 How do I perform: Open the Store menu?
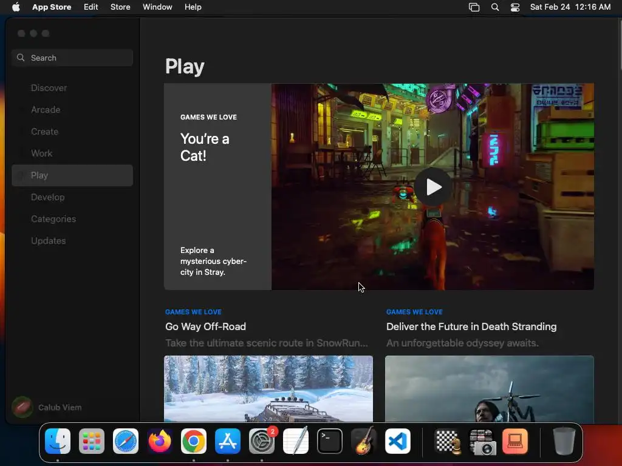point(120,7)
